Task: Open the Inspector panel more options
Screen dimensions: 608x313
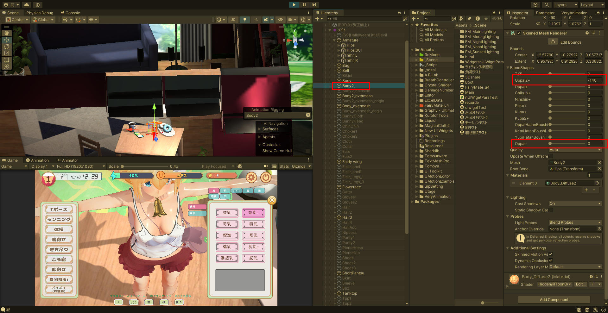Action: [x=603, y=13]
